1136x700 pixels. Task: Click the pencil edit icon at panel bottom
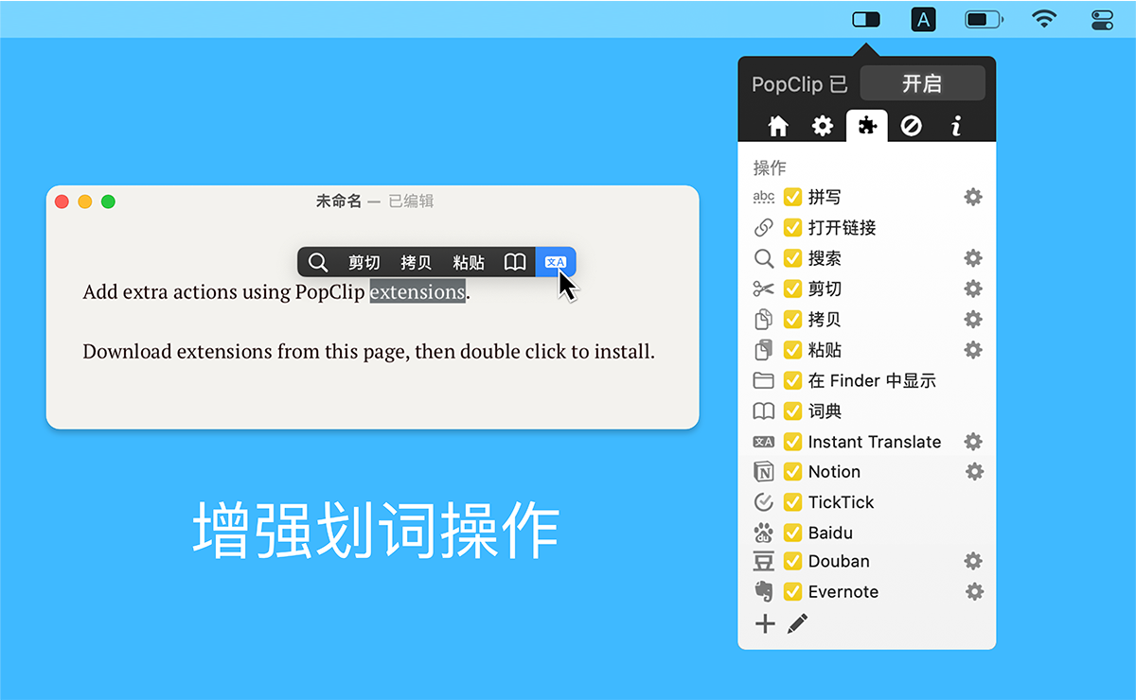click(x=796, y=622)
